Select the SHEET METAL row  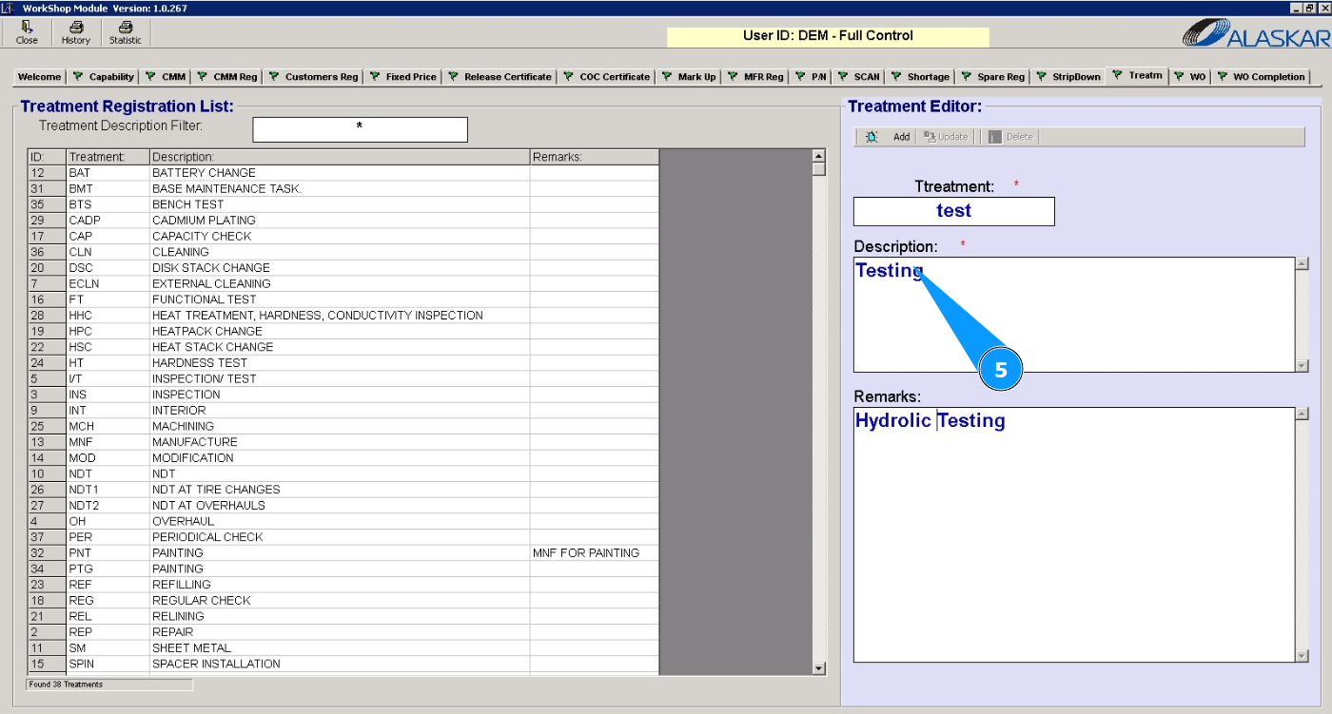tap(343, 648)
